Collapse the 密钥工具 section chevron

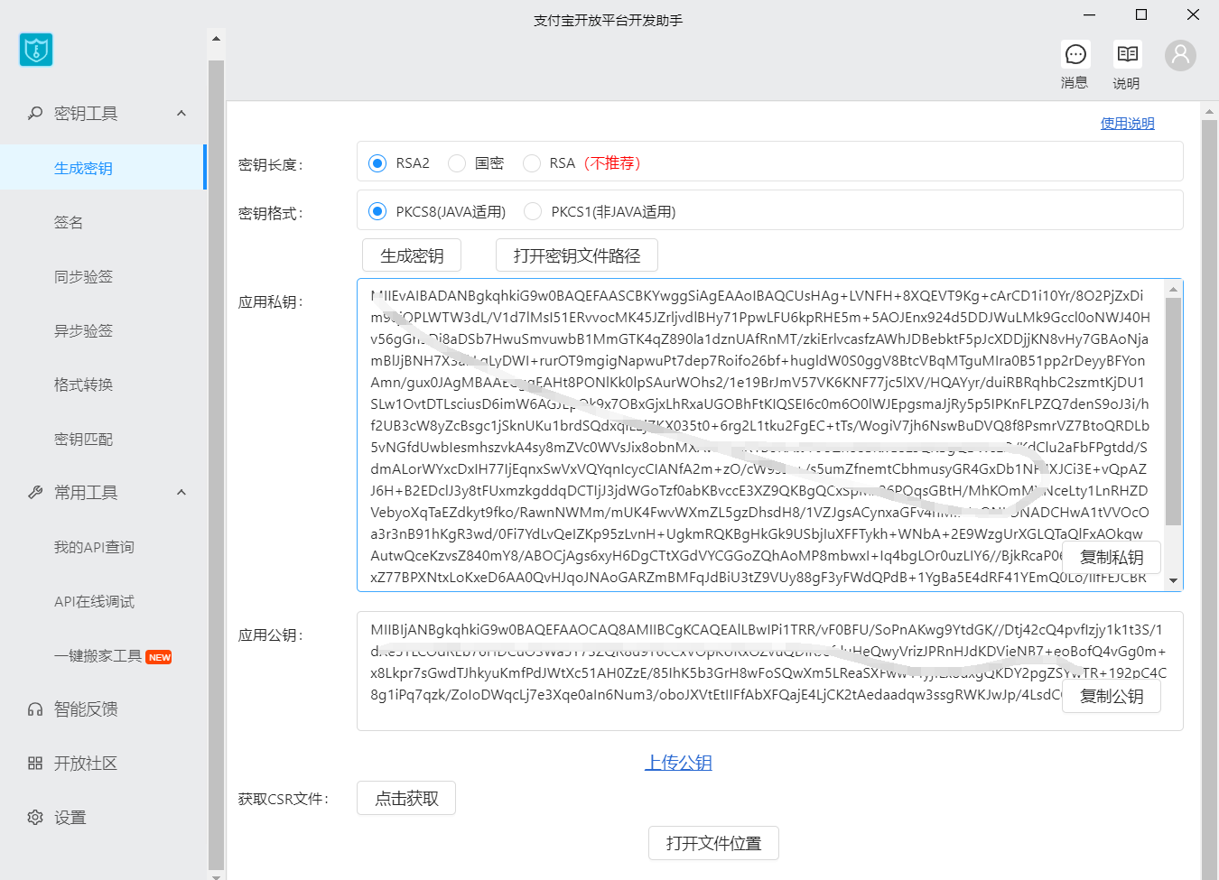click(x=181, y=113)
